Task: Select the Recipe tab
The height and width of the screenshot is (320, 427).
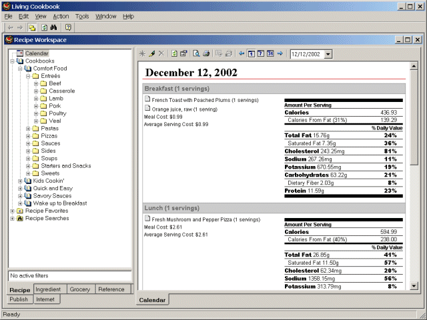Action: pos(20,290)
